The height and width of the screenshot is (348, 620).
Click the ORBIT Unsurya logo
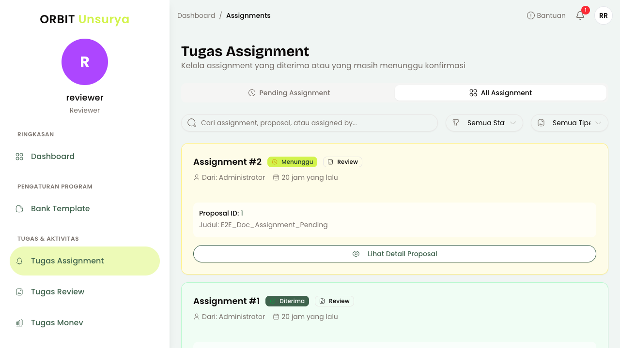tap(85, 19)
